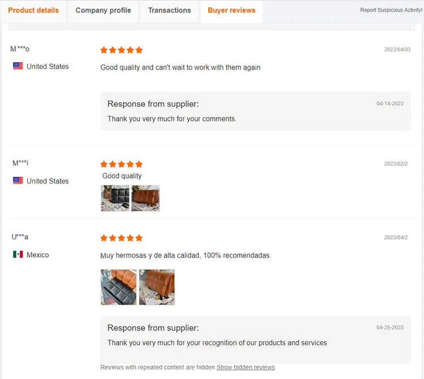Open black bag photo in M***i review
The image size is (424, 379).
coord(115,198)
